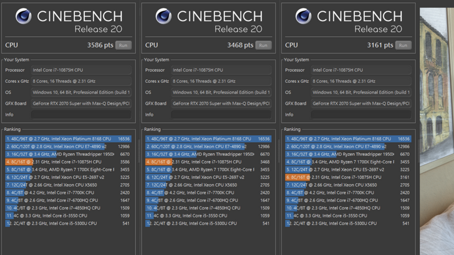The width and height of the screenshot is (454, 255).
Task: Select the Core i5-5300U row in the 3161 panel
Action: tap(347, 223)
